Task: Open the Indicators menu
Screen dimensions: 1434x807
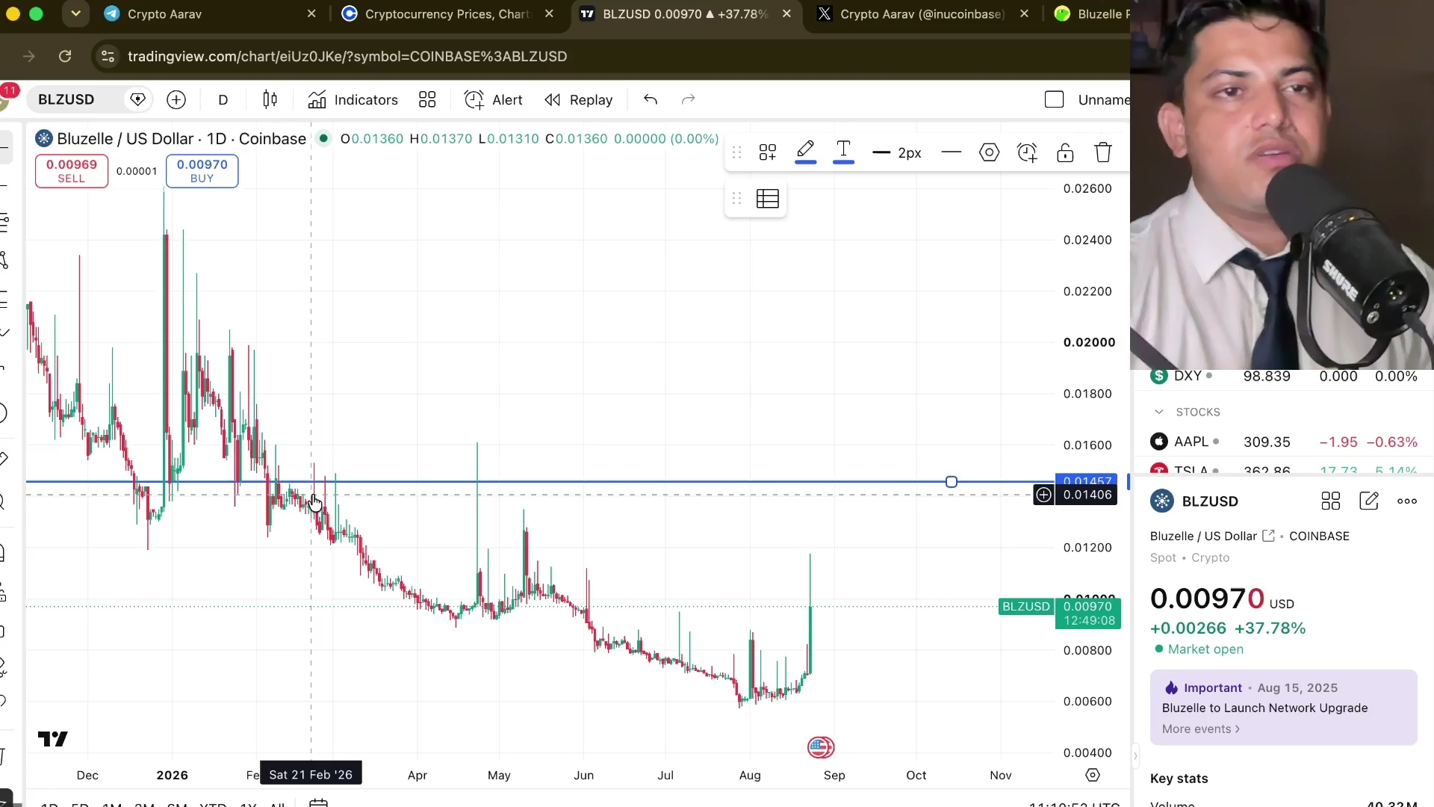Action: [353, 100]
